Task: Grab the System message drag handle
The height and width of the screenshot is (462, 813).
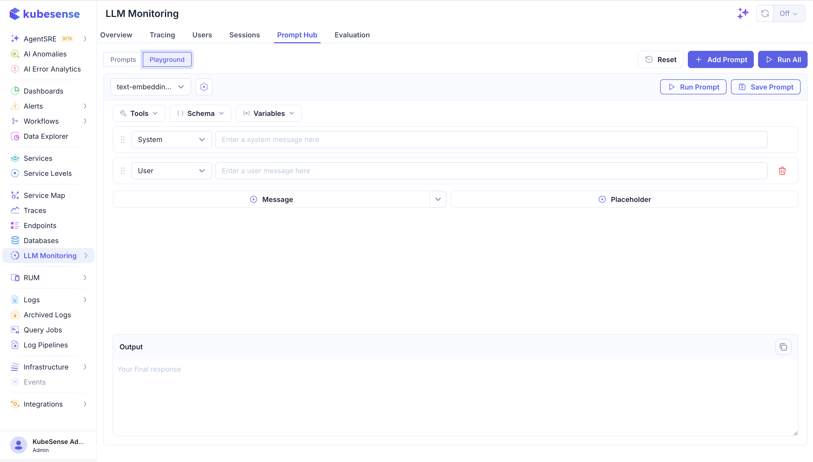Action: (x=122, y=140)
